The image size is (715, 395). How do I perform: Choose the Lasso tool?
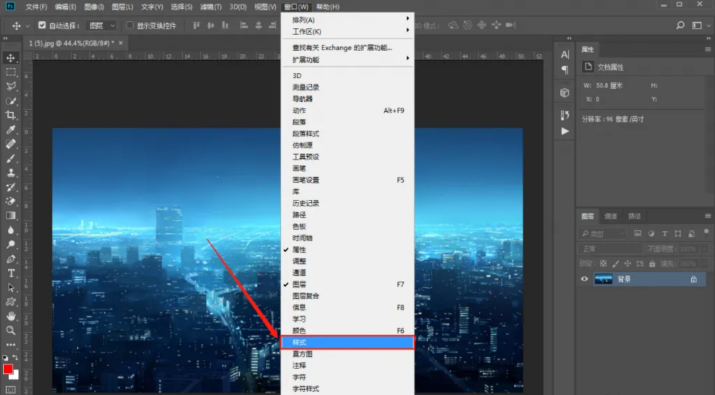click(x=9, y=87)
